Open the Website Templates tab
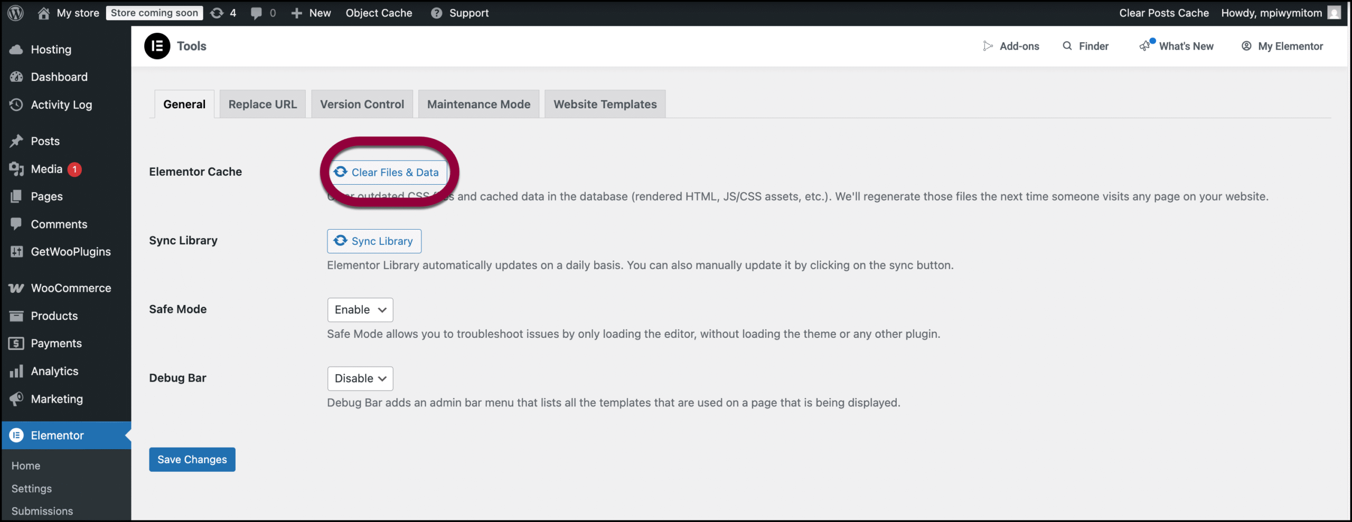The width and height of the screenshot is (1352, 522). (x=605, y=104)
